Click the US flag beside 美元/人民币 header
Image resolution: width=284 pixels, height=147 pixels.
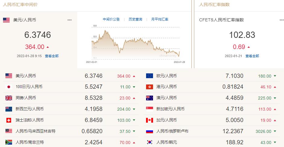point(6,20)
